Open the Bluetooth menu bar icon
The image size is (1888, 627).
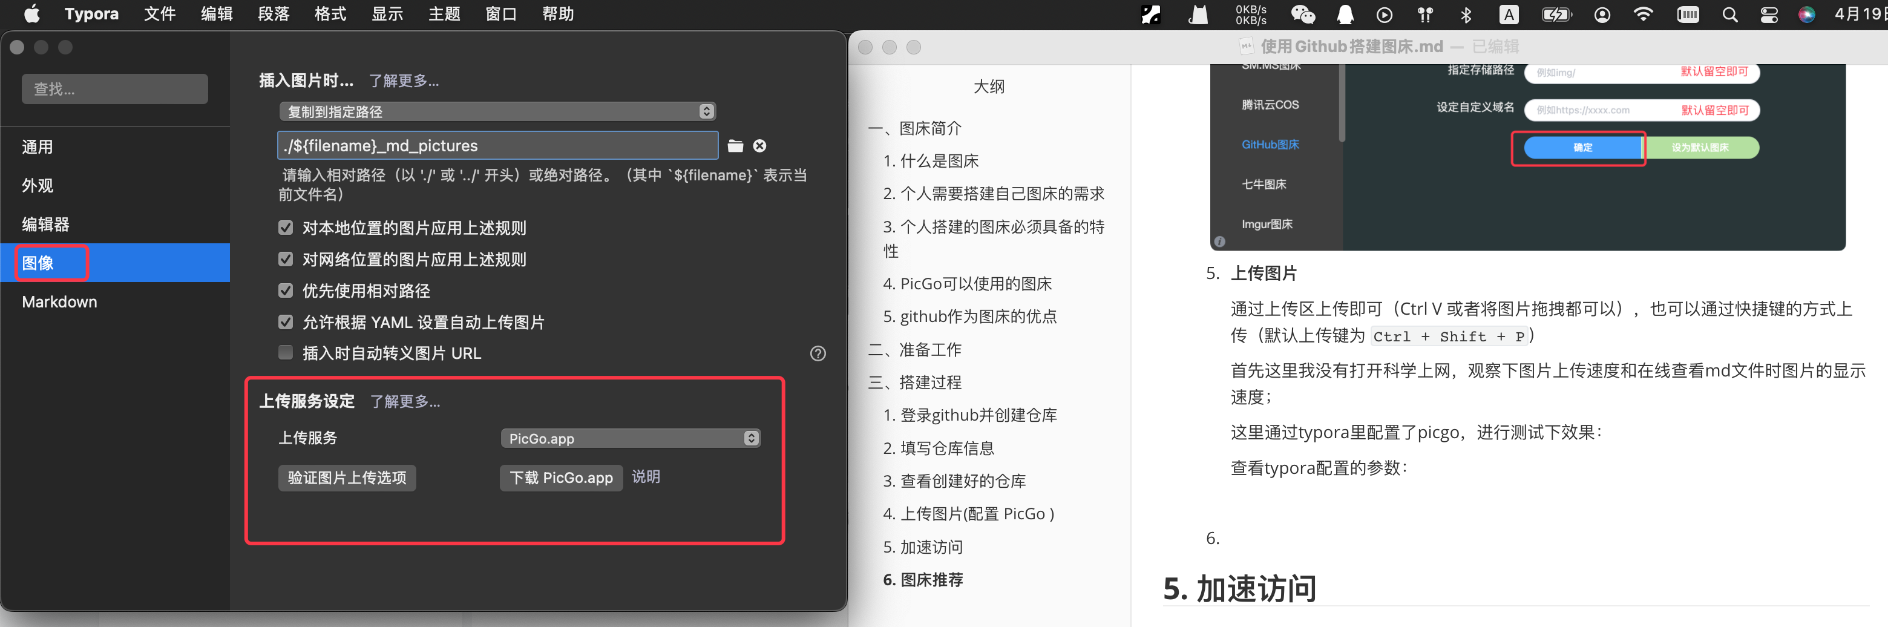tap(1466, 15)
